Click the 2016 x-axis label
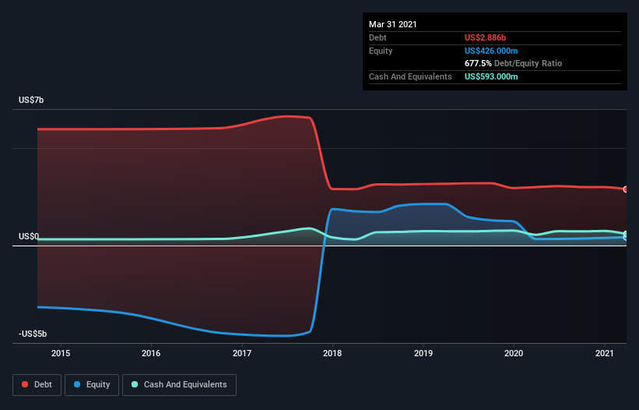 [x=151, y=353]
